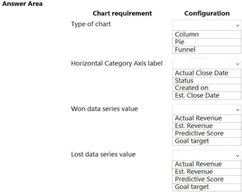Expand the Lost data series value dropdown

point(207,155)
